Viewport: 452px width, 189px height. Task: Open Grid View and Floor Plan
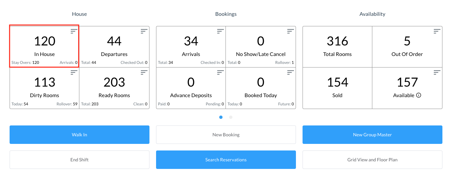(372, 160)
